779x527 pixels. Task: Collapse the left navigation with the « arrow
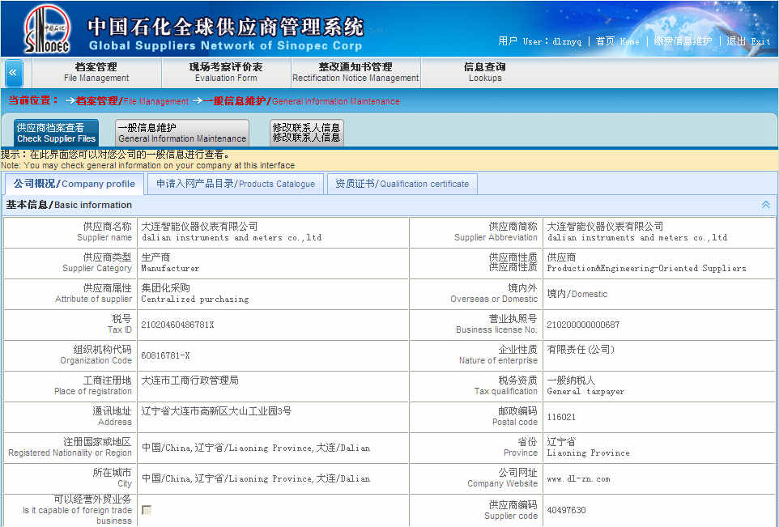(12, 73)
